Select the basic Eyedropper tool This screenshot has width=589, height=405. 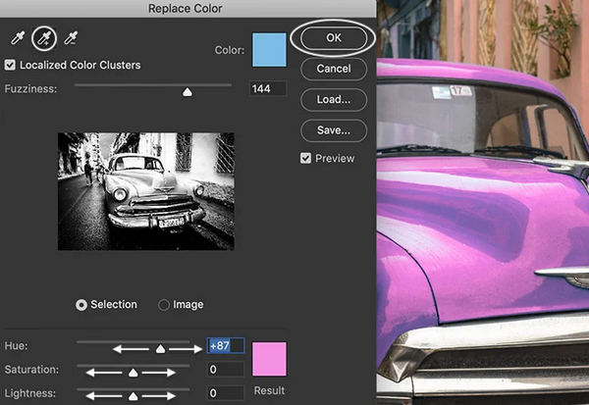18,38
